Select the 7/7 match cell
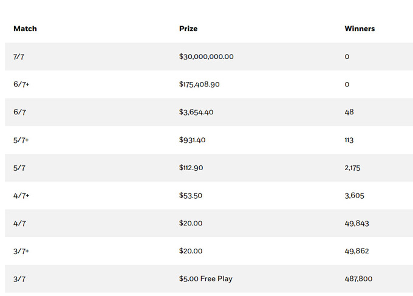413x296 pixels. pyautogui.click(x=19, y=57)
